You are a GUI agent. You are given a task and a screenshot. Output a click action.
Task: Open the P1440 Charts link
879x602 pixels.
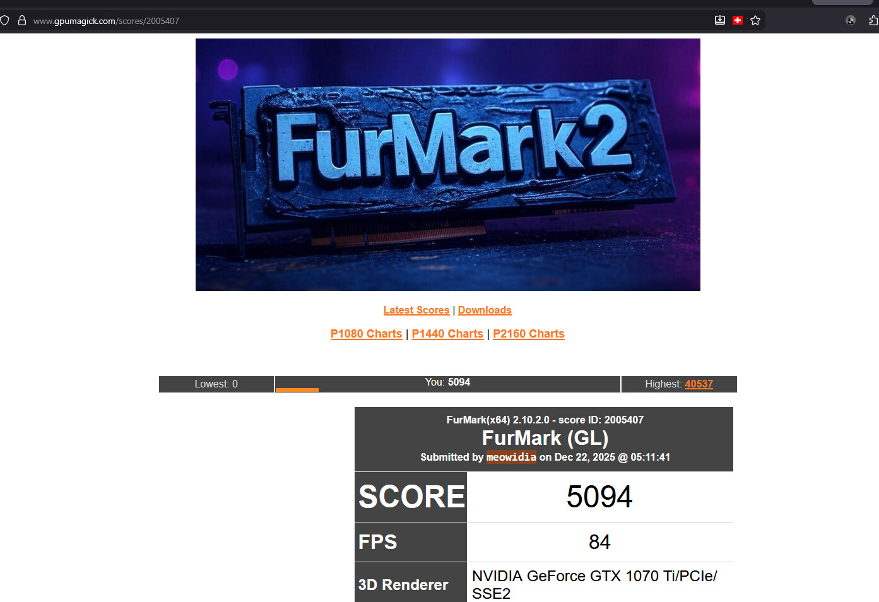pyautogui.click(x=447, y=334)
